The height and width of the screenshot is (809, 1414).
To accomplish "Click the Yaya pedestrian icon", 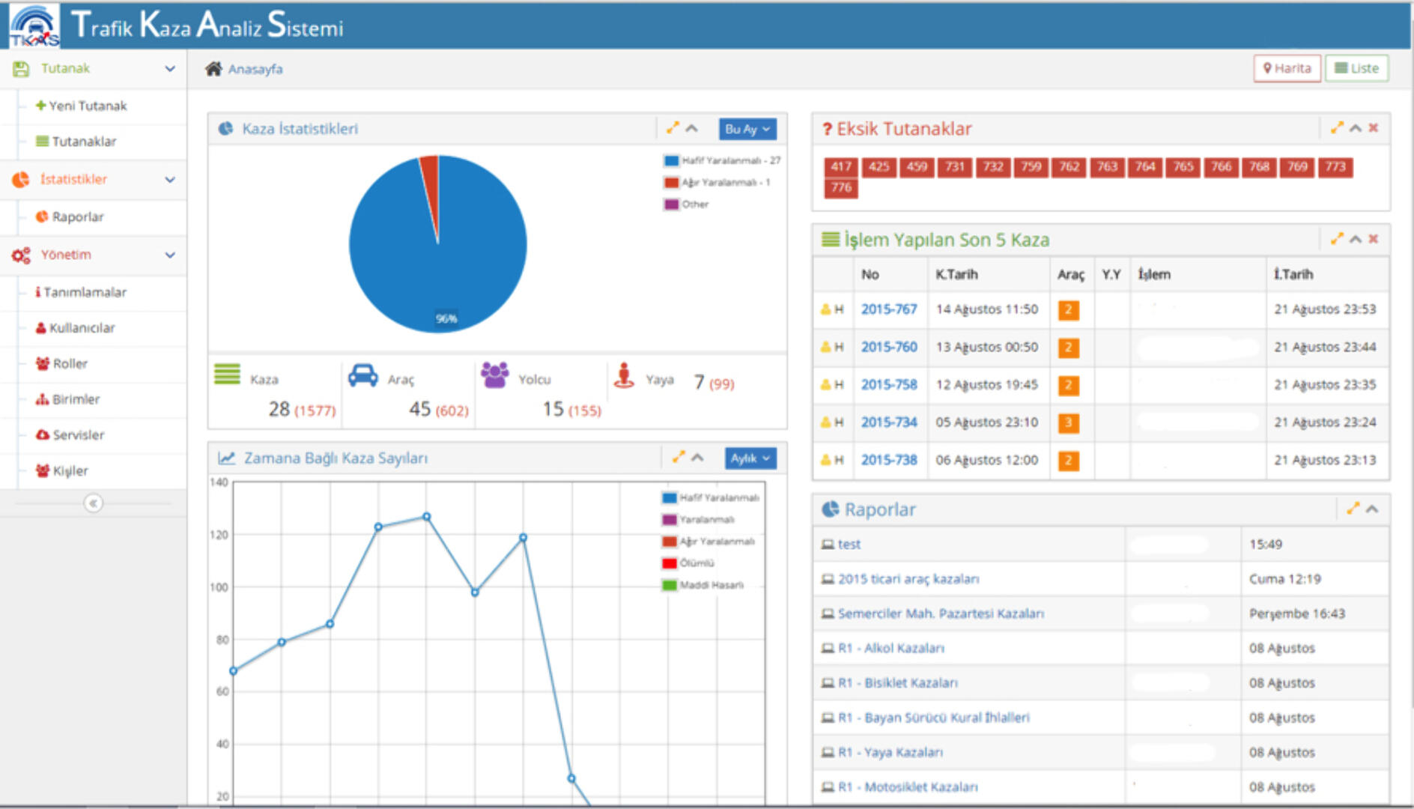I will pos(624,375).
